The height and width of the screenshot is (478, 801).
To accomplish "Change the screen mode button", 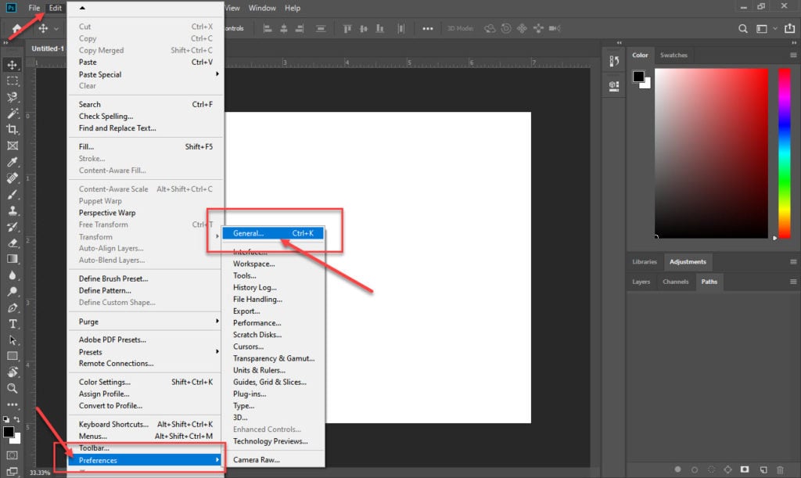I will click(x=13, y=472).
